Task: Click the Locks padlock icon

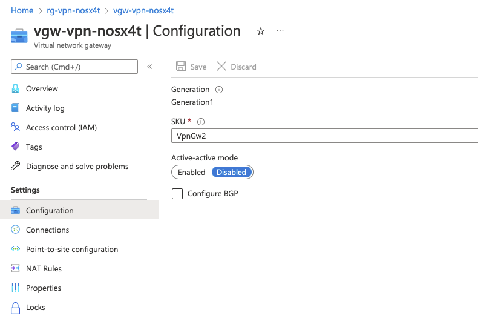Action: pyautogui.click(x=15, y=308)
